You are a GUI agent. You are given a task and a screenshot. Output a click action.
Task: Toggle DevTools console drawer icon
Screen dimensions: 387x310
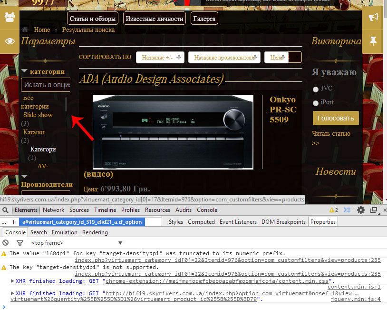click(x=347, y=210)
